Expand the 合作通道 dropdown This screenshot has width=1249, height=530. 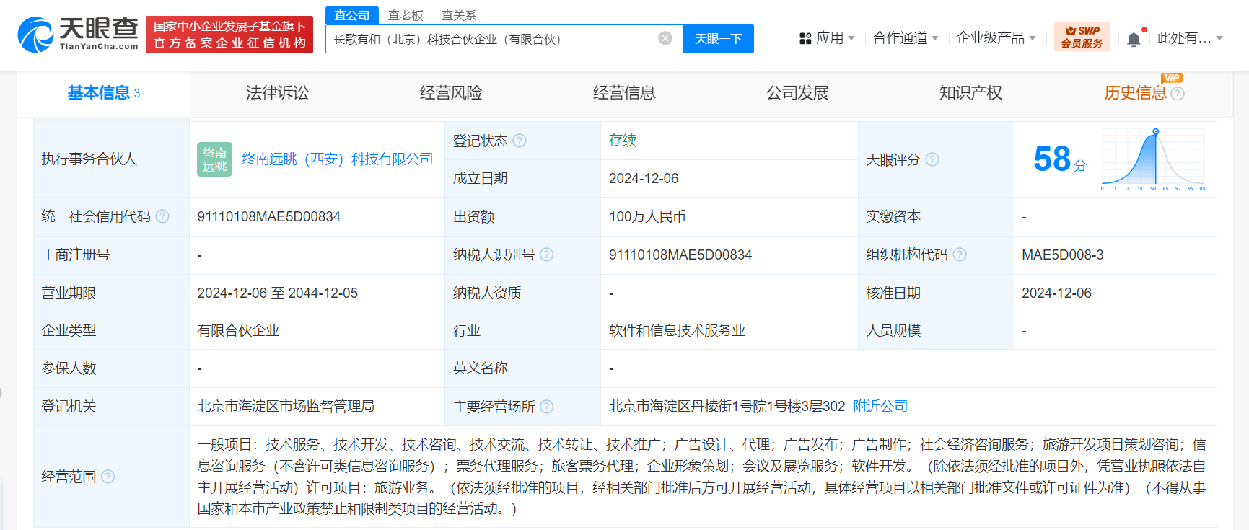(x=905, y=38)
